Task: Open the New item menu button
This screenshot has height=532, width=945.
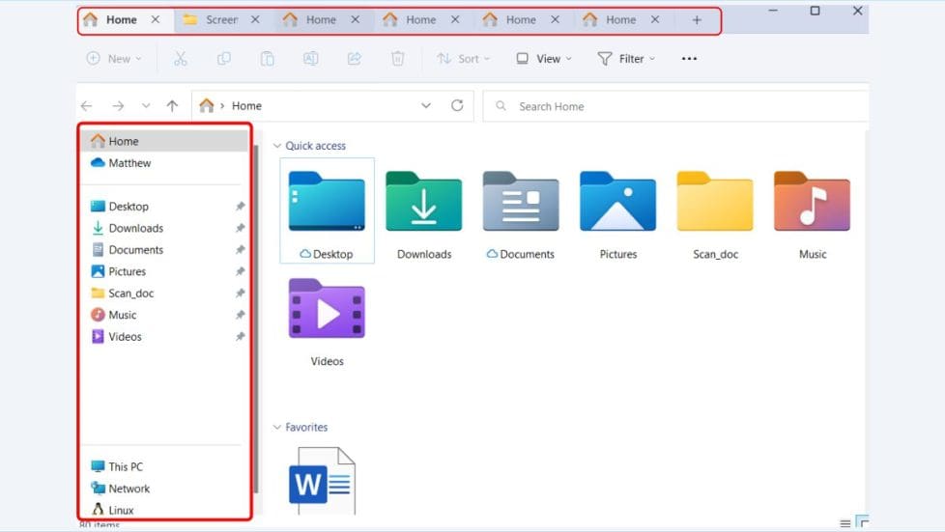Action: pos(113,59)
